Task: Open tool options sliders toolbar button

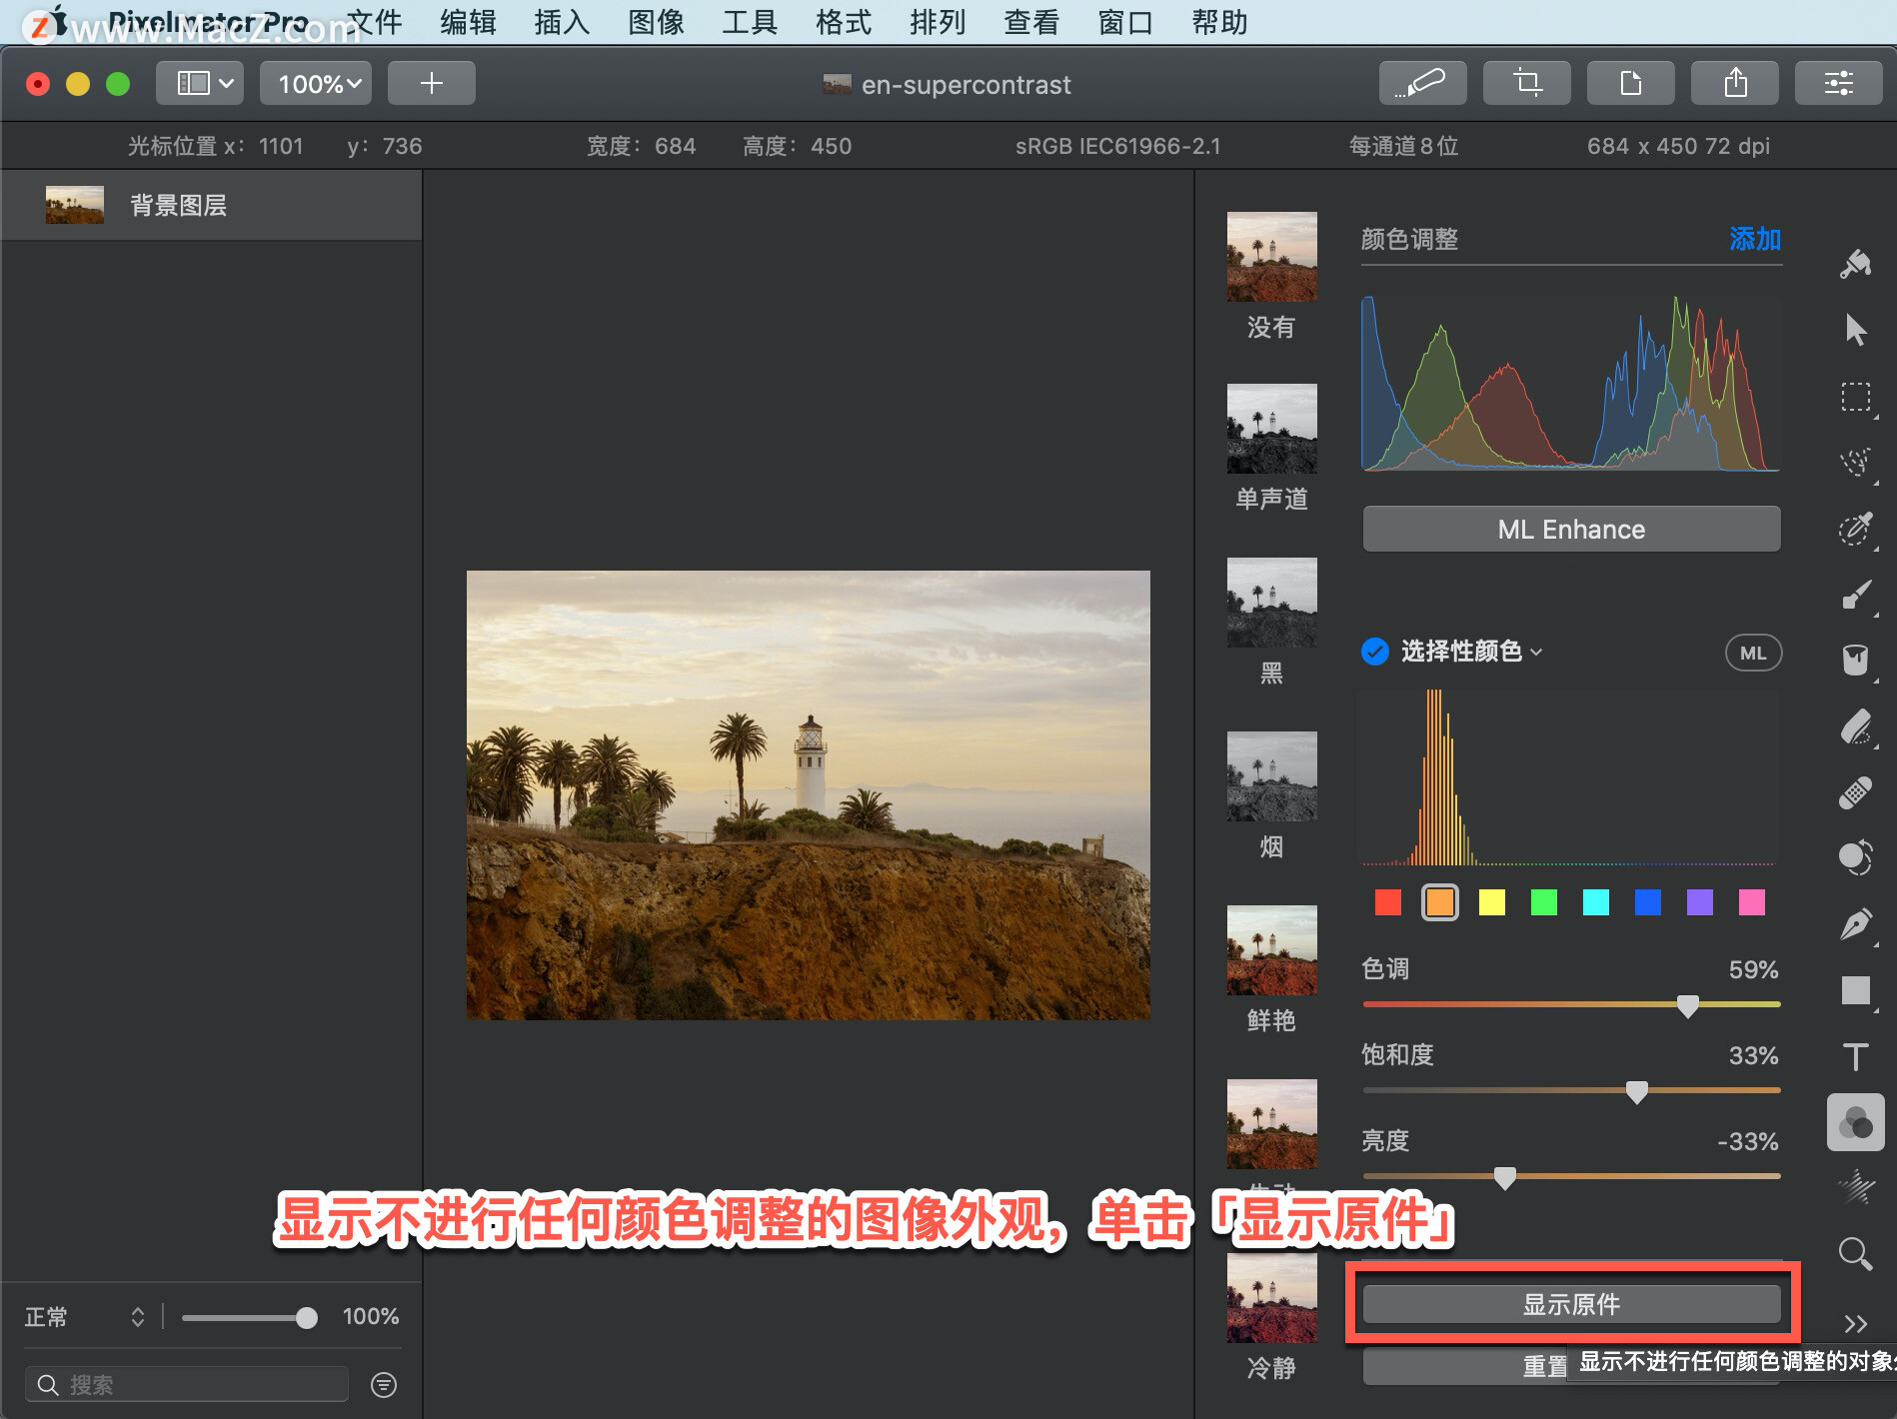Action: tap(1838, 83)
